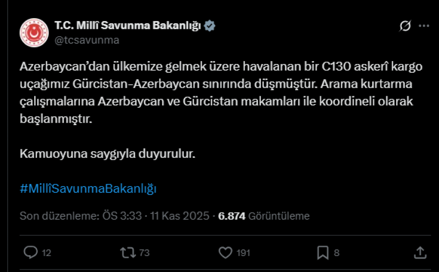Click the repost count 73
439x272 pixels.
click(x=144, y=253)
